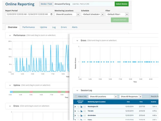Collapse the Performance section chevron

point(10,35)
